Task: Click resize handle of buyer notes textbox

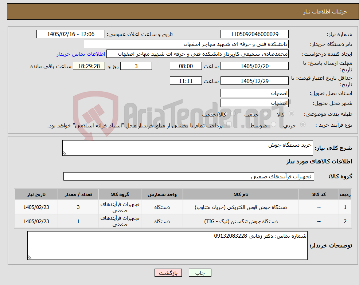Action: (30, 257)
